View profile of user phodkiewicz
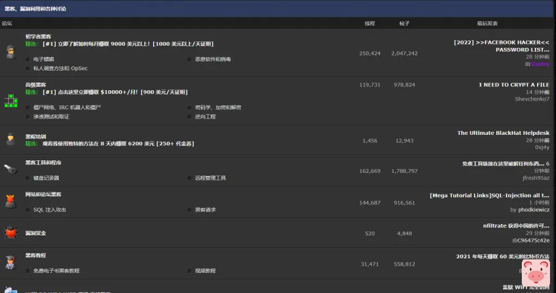Viewport: 556px width, 293px height. pos(534,210)
